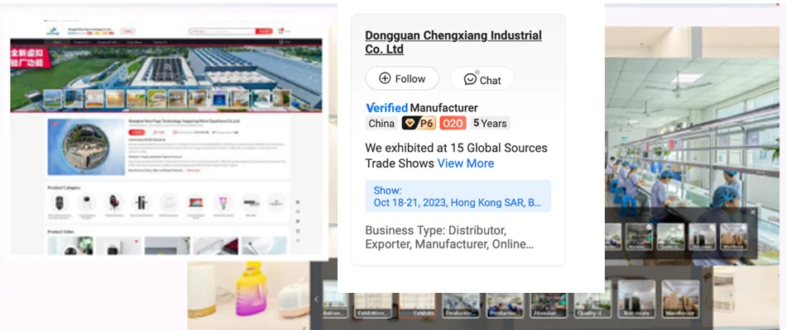
Task: Follow the Dongguan Chengxiang supplier
Action: click(402, 78)
